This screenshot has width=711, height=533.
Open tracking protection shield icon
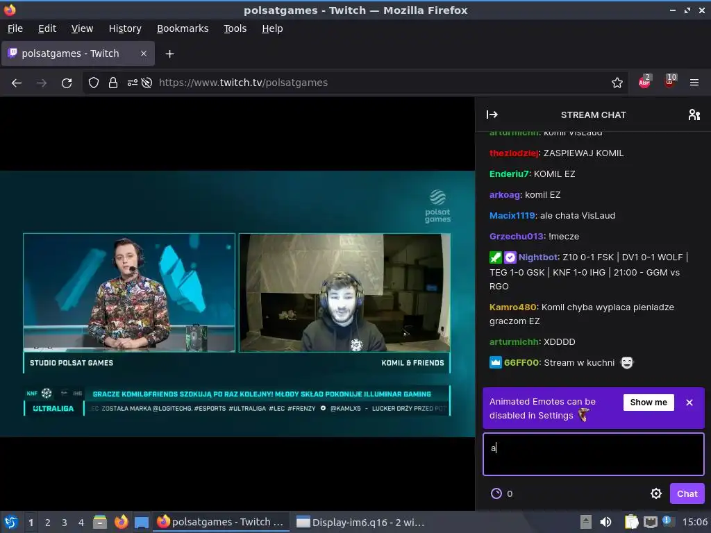(x=94, y=83)
